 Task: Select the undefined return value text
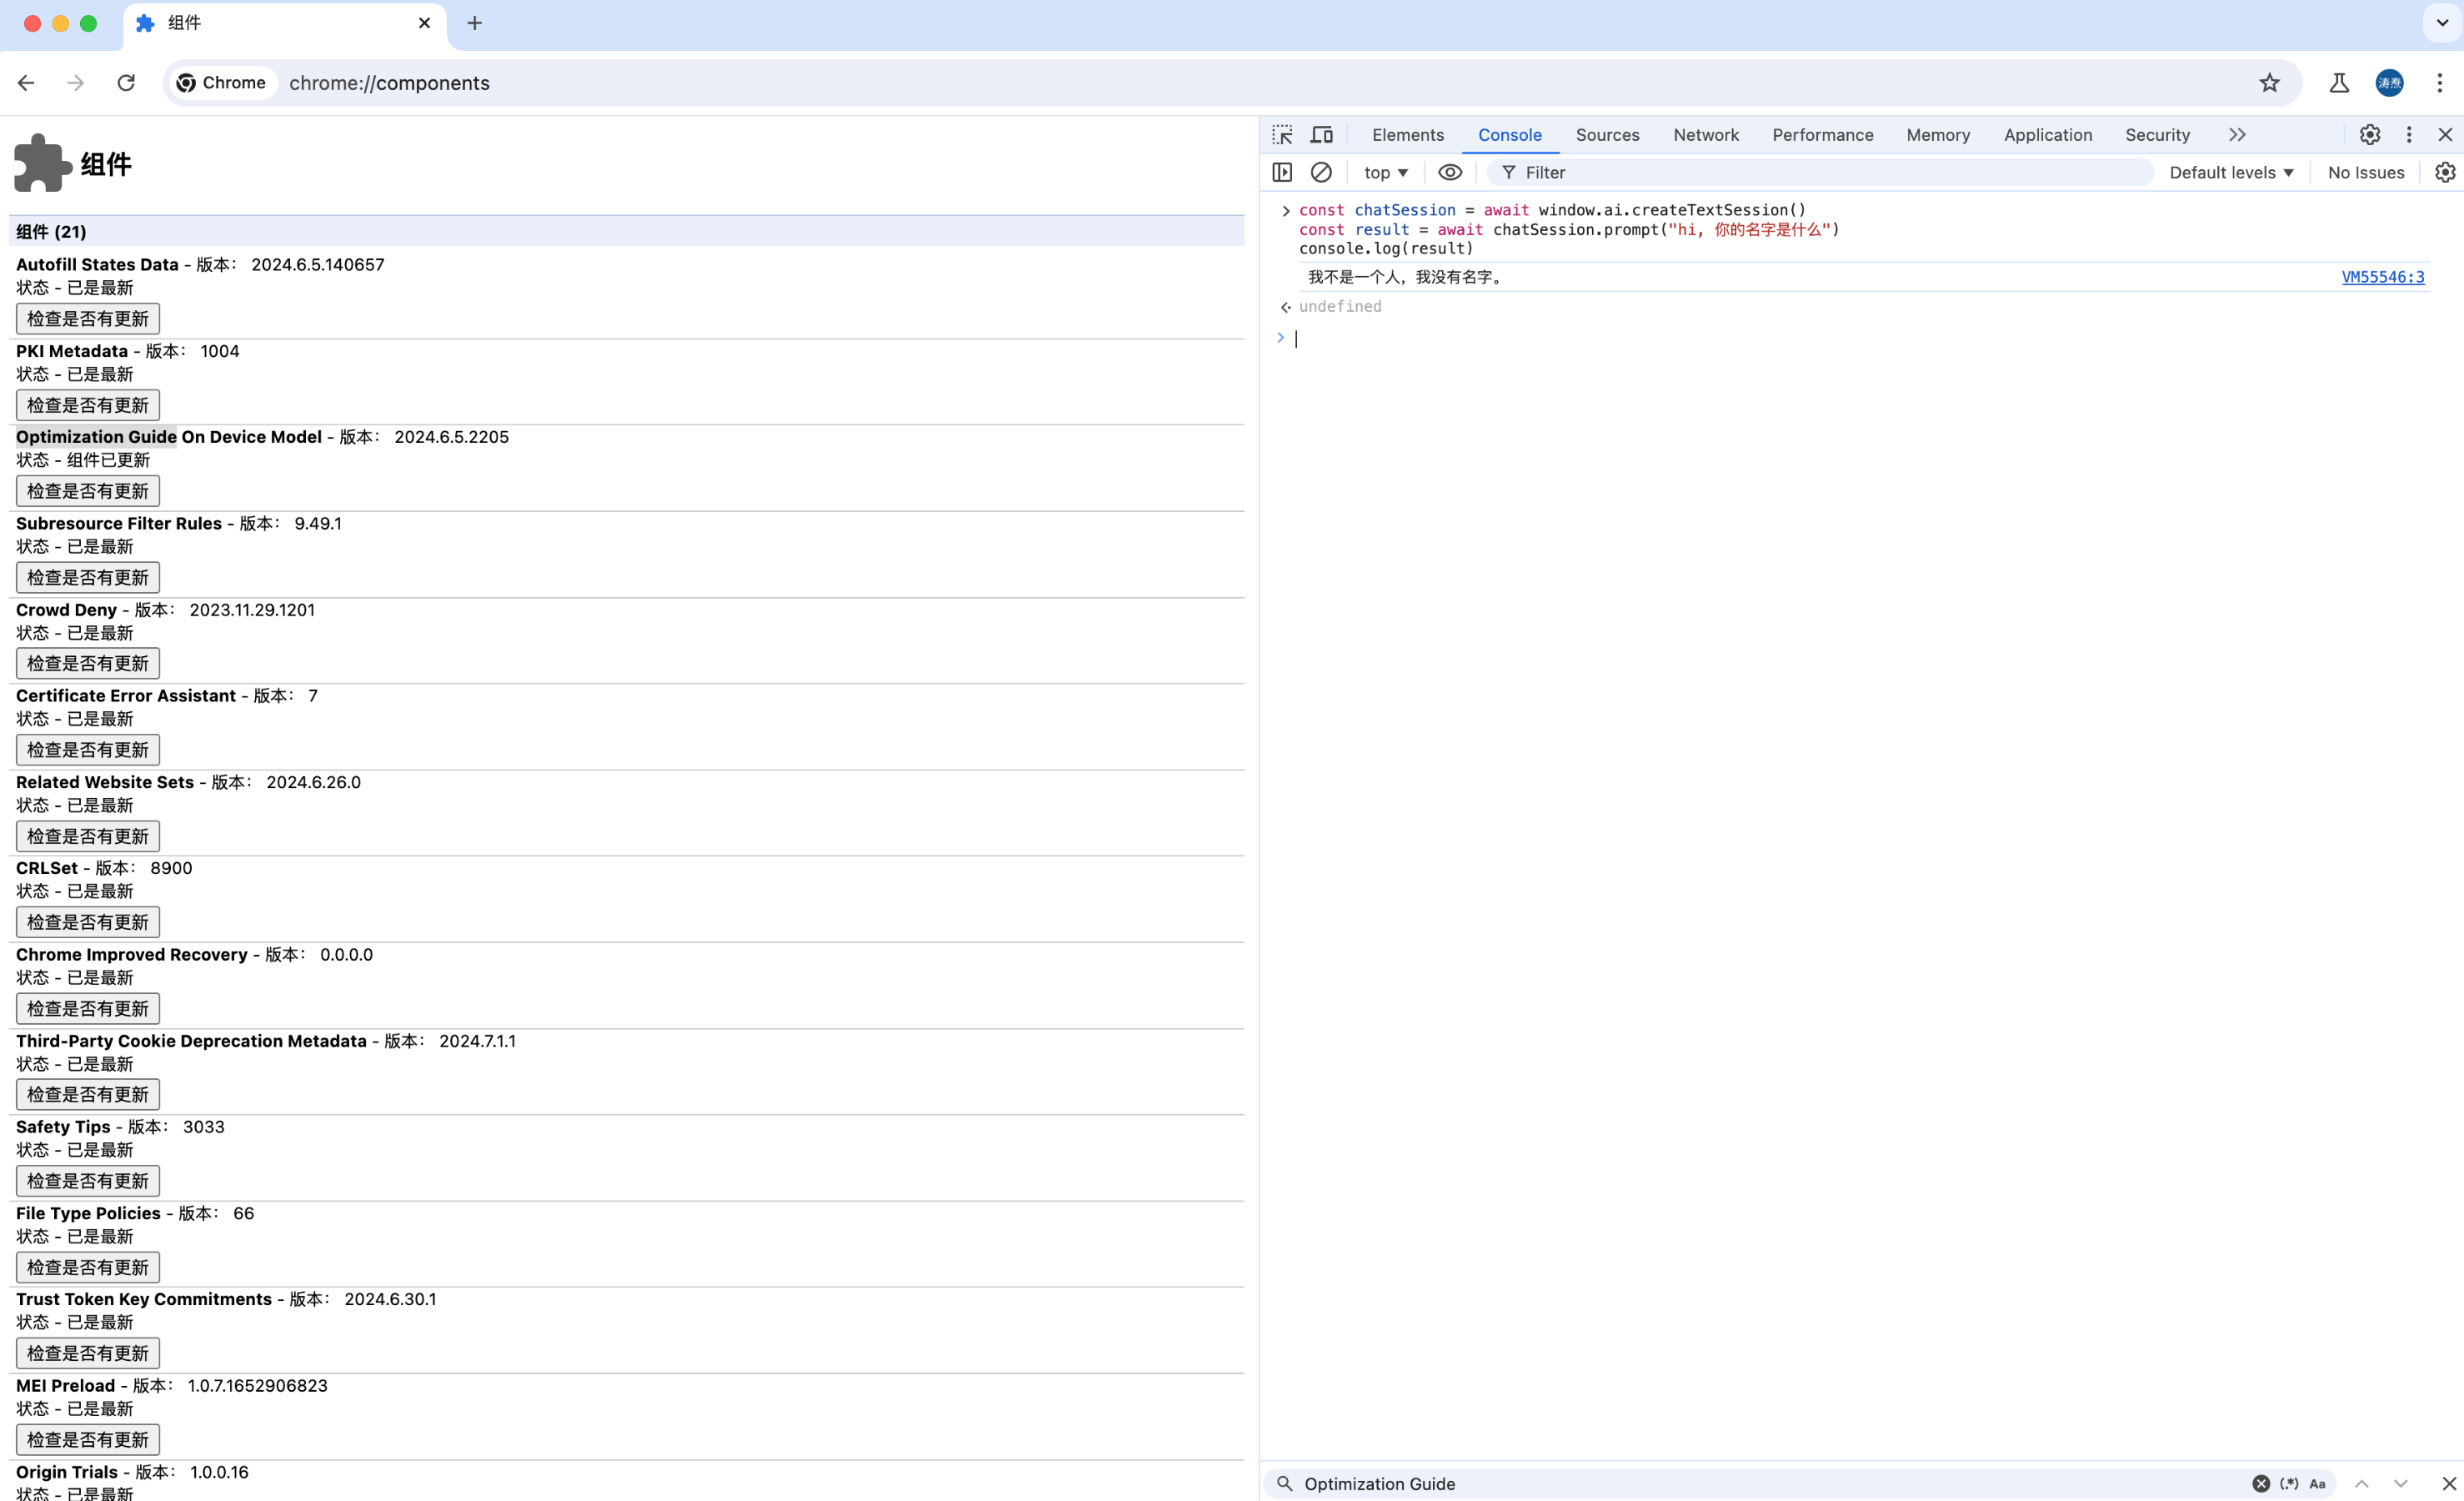coord(1340,306)
